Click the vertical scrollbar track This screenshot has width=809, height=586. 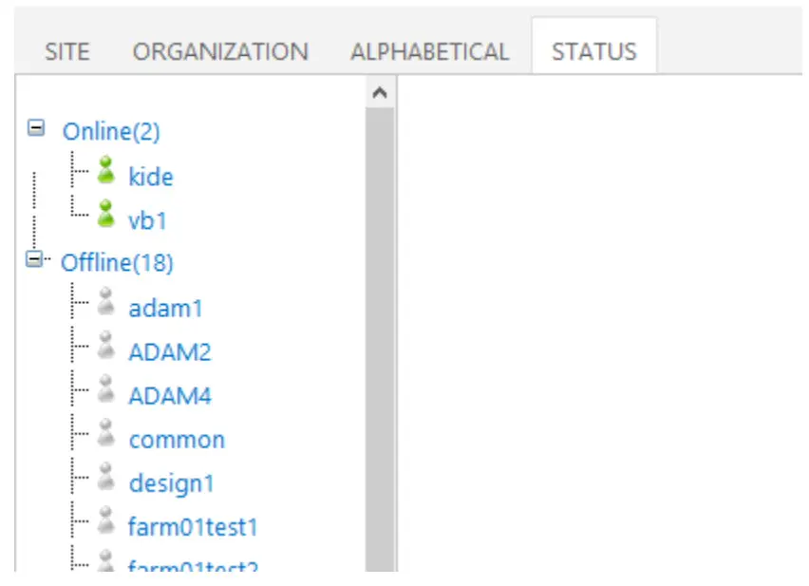click(x=381, y=332)
